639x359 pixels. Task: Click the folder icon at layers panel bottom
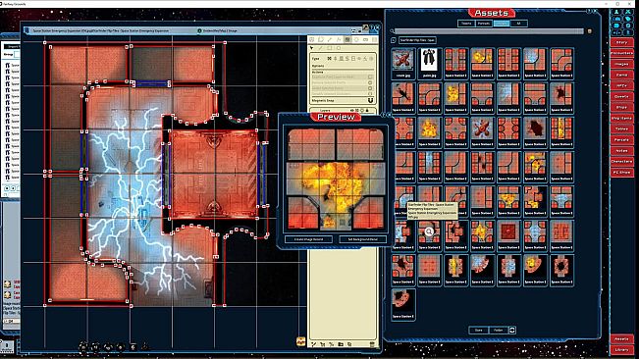click(x=341, y=344)
